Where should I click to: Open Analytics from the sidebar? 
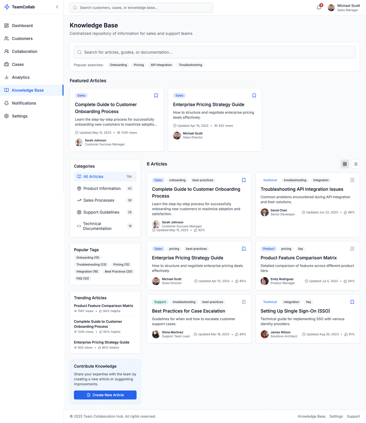pos(21,77)
